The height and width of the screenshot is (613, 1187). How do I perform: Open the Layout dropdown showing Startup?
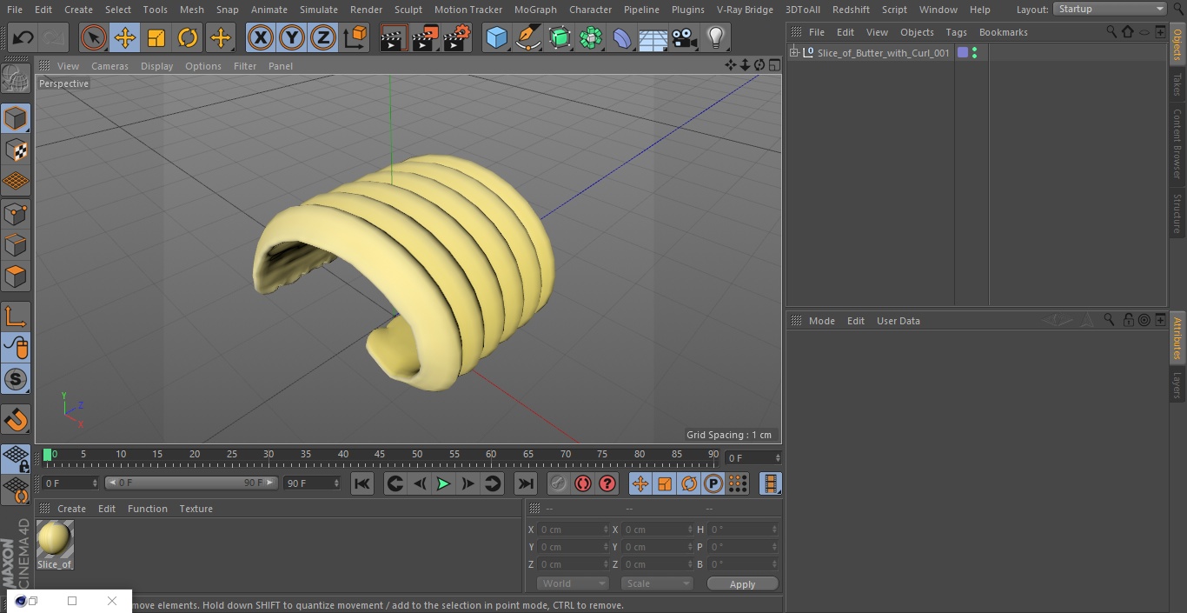coord(1111,9)
